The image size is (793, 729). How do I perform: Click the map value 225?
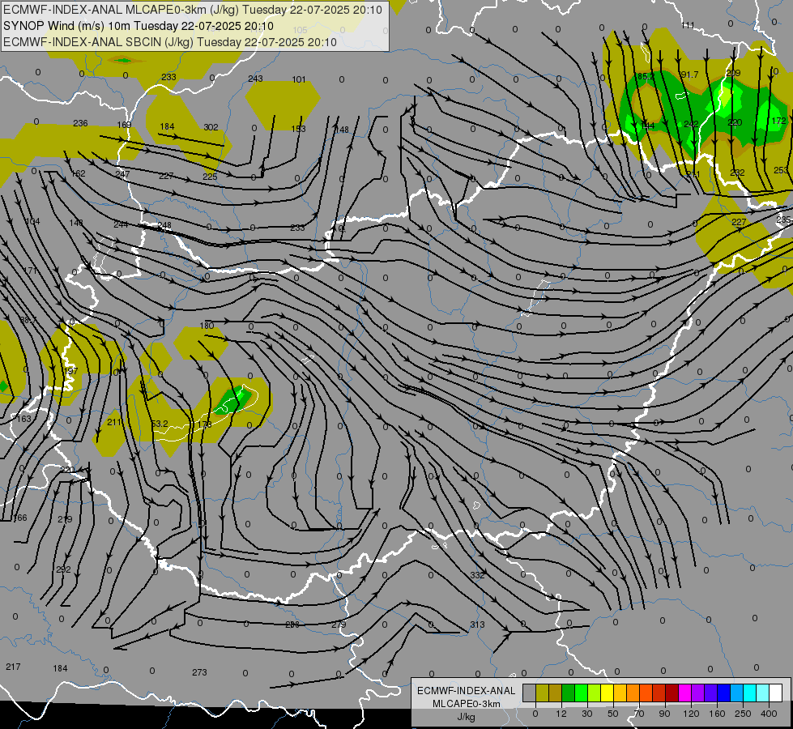pyautogui.click(x=210, y=177)
